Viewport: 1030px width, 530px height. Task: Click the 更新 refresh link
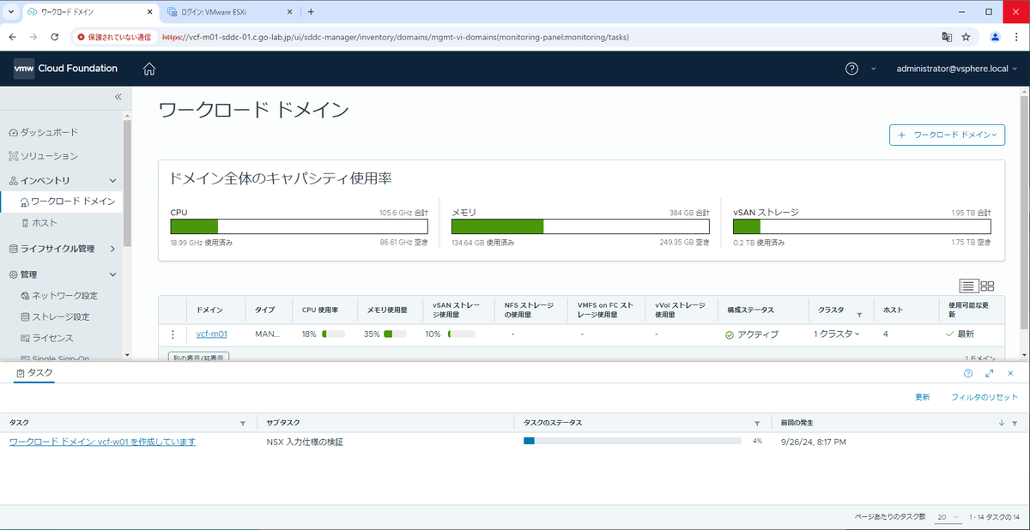pyautogui.click(x=922, y=397)
